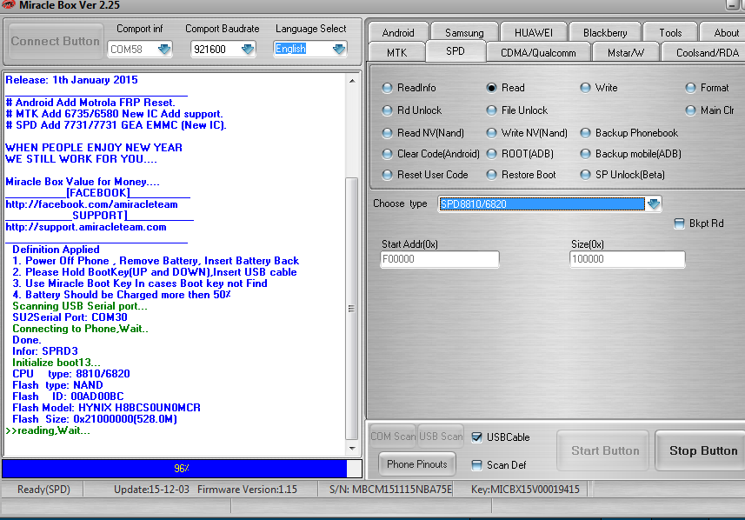
Task: Click the English language combo box
Action: [309, 49]
